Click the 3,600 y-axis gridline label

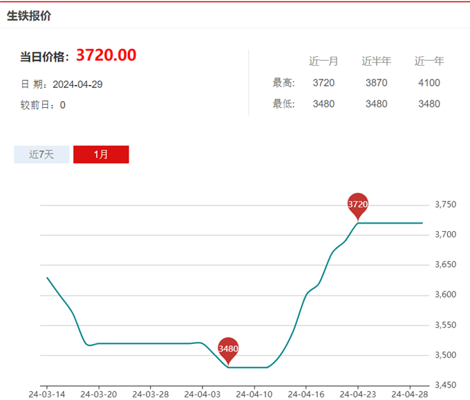pos(445,295)
